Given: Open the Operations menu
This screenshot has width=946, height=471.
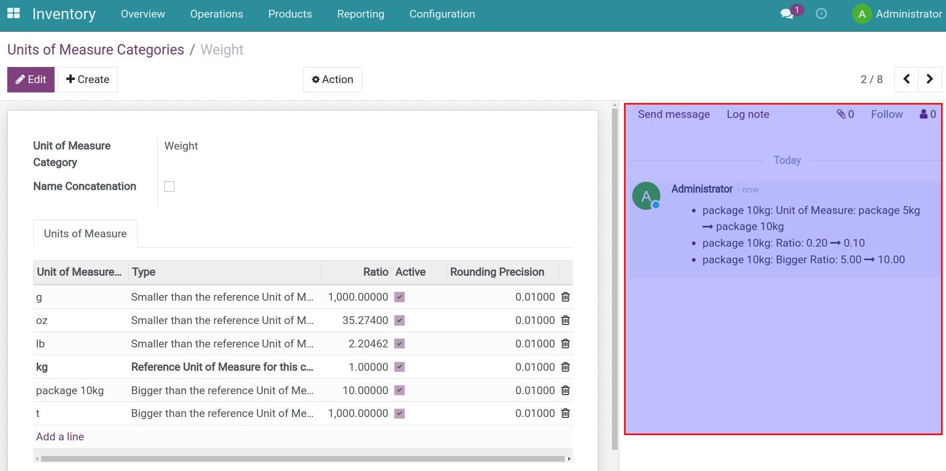Looking at the screenshot, I should coord(216,14).
